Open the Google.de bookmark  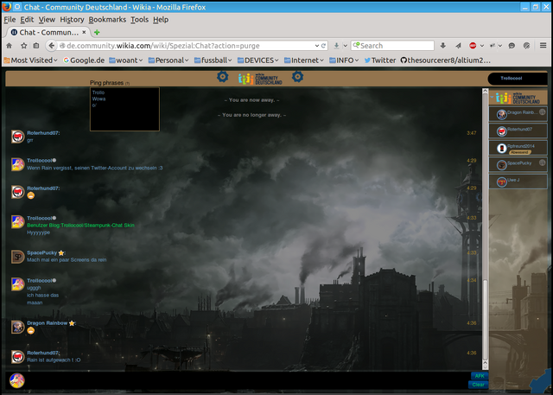84,61
